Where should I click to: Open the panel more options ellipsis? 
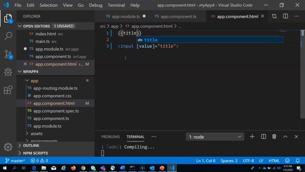click(x=154, y=137)
